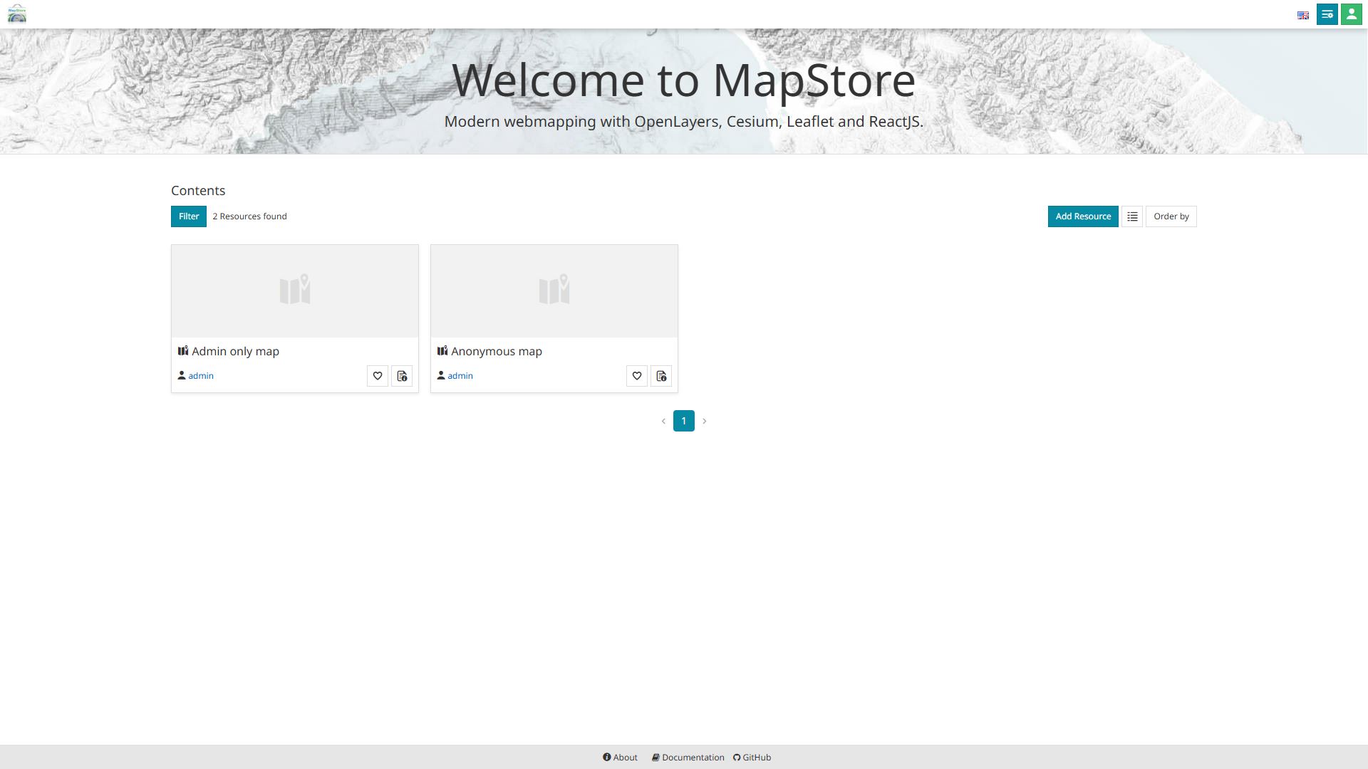Click the MapStore logo in top bar
The image size is (1368, 769).
click(16, 14)
